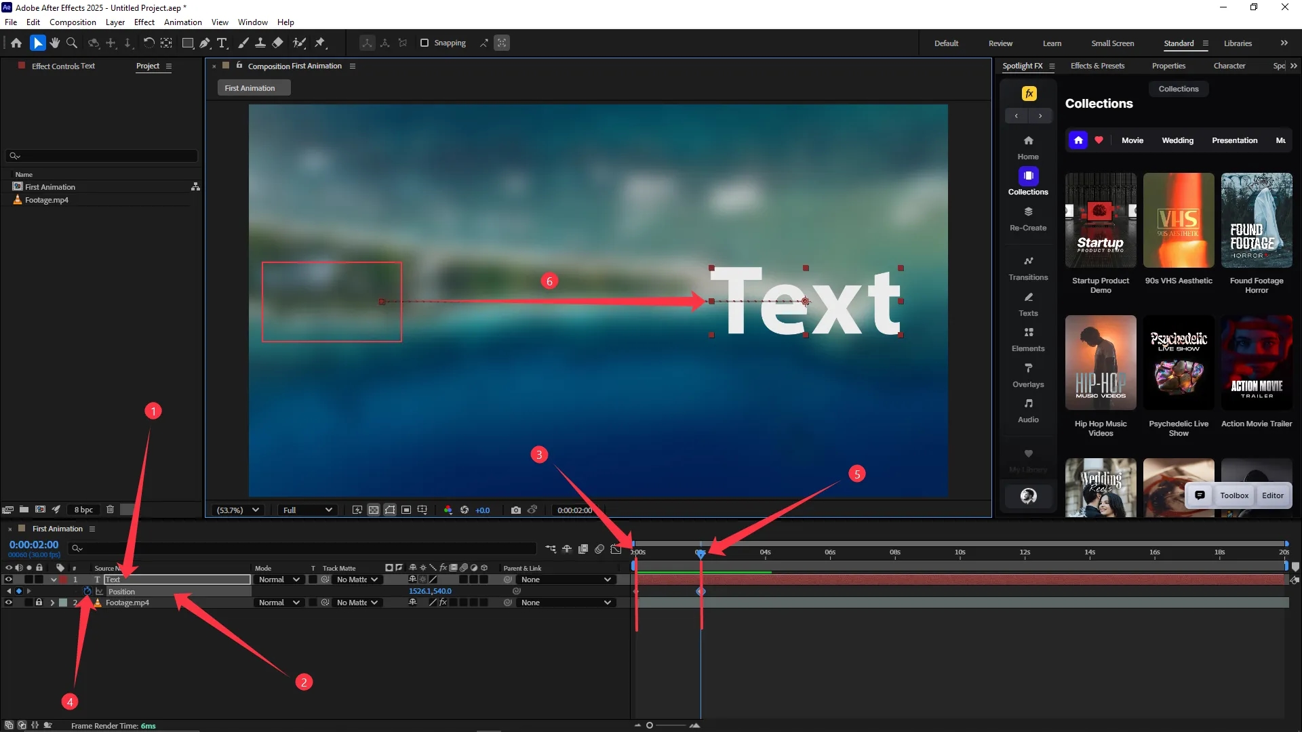
Task: Click the Spotlight FX logo icon
Action: click(1029, 94)
